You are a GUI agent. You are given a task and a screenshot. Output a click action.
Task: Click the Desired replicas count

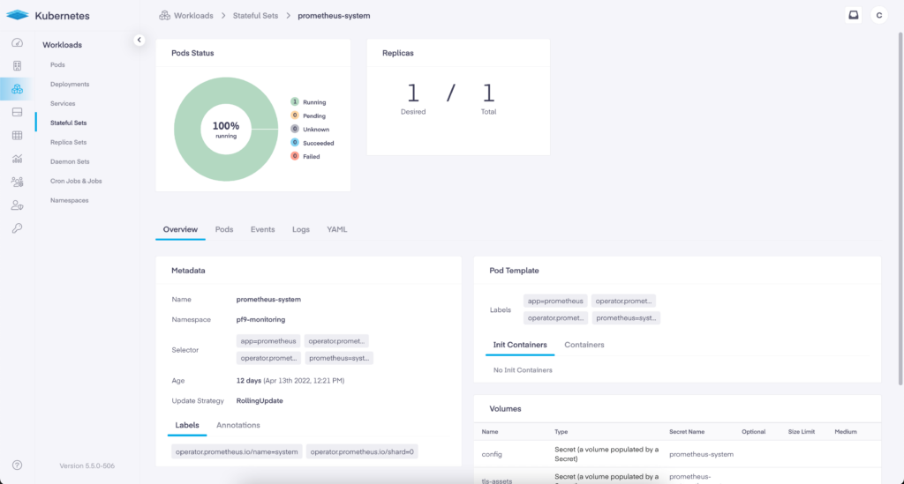tap(413, 93)
